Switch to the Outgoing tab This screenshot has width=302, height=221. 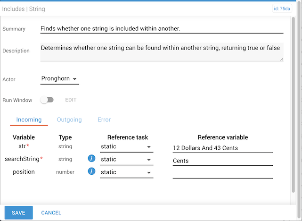pyautogui.click(x=69, y=120)
